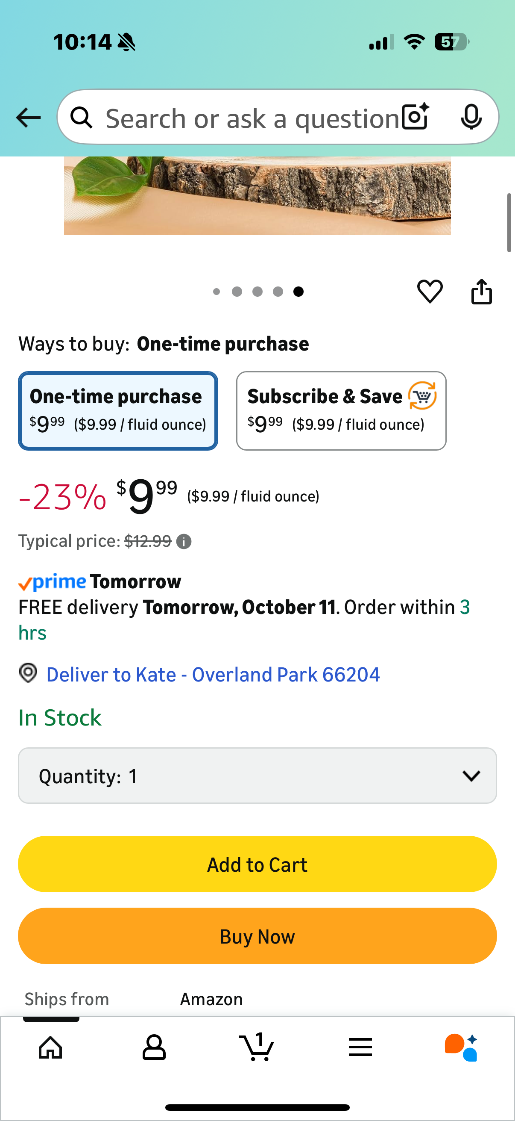Select Subscribe & Save option
This screenshot has width=515, height=1121.
(341, 410)
